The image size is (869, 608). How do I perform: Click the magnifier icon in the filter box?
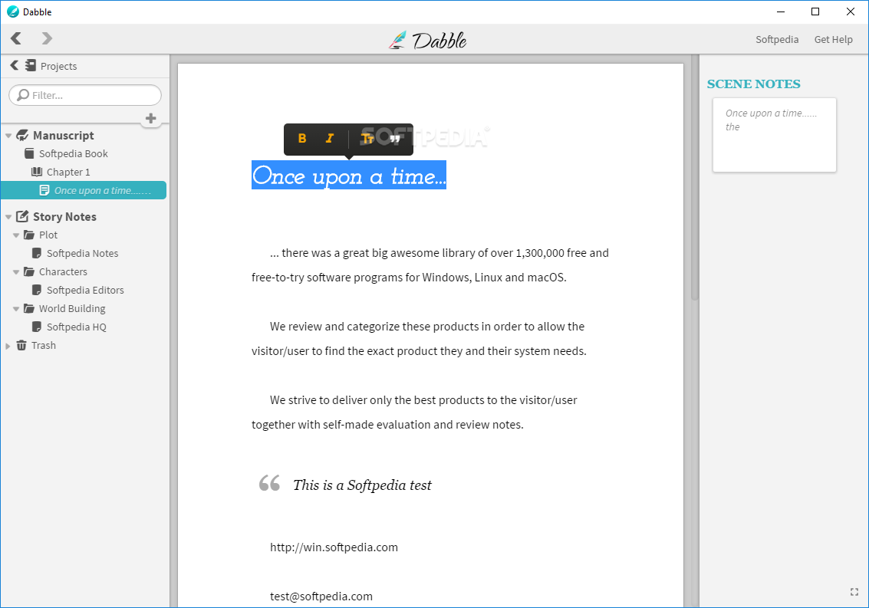[23, 95]
